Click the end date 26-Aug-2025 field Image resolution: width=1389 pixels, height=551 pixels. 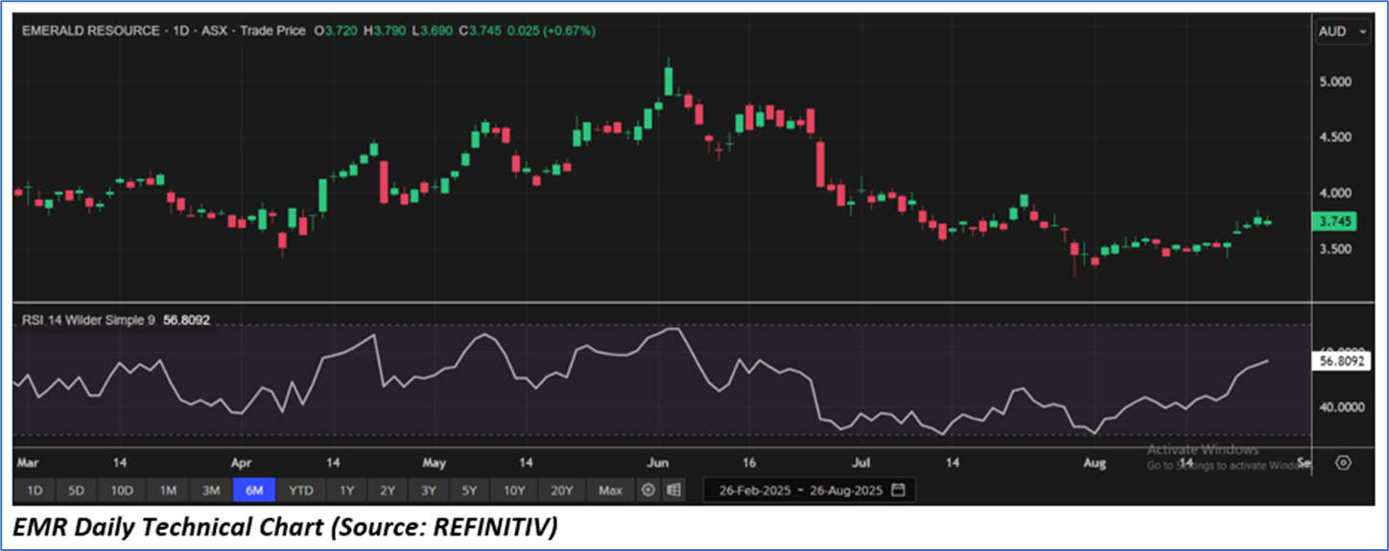pos(845,491)
